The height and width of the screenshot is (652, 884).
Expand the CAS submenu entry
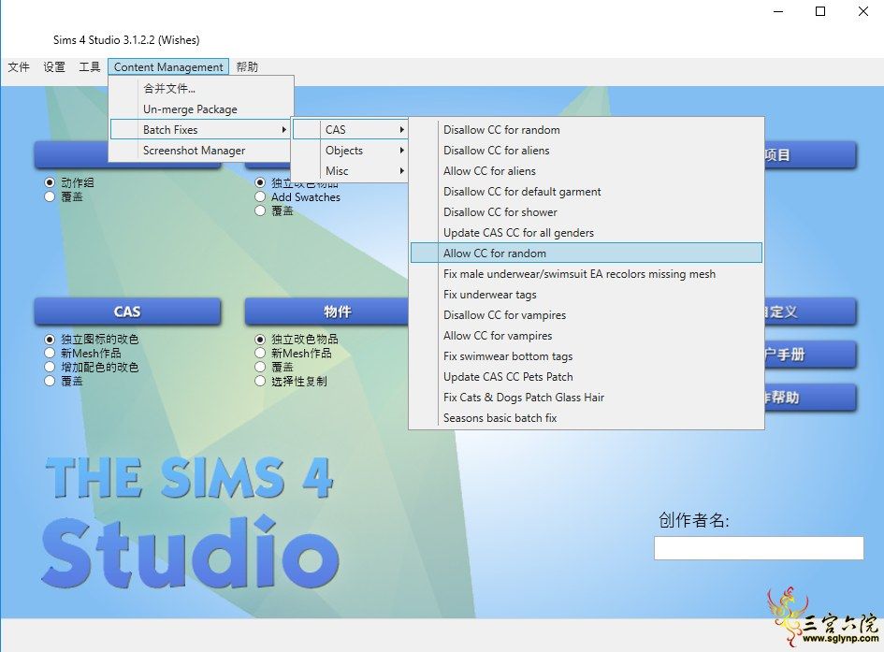tap(350, 130)
